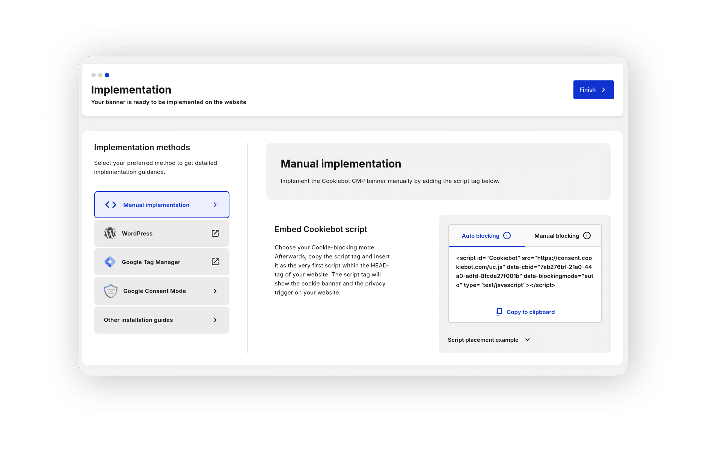Open WordPress guide via external link icon

click(215, 233)
